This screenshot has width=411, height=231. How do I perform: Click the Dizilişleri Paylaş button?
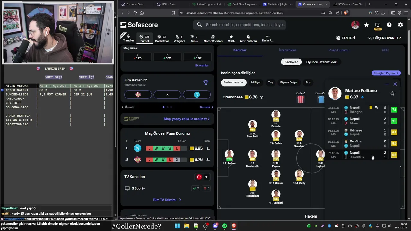386,73
